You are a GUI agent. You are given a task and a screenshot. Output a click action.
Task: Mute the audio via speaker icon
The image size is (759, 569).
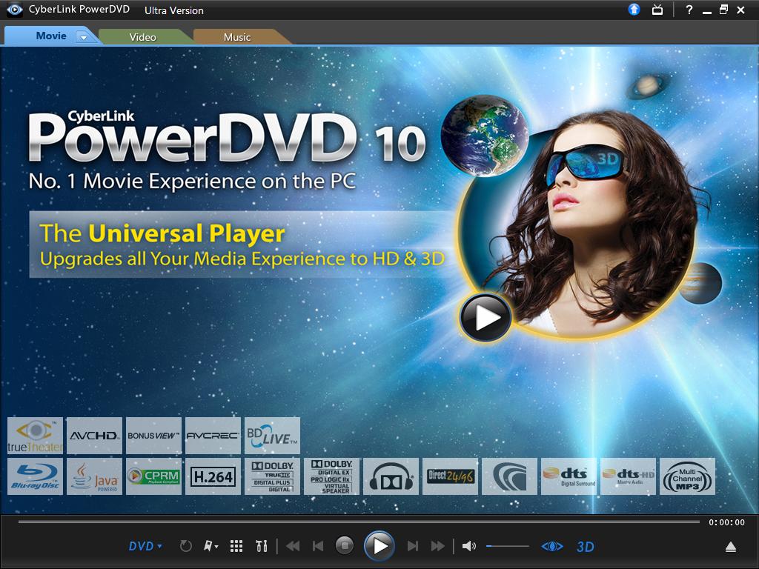468,546
